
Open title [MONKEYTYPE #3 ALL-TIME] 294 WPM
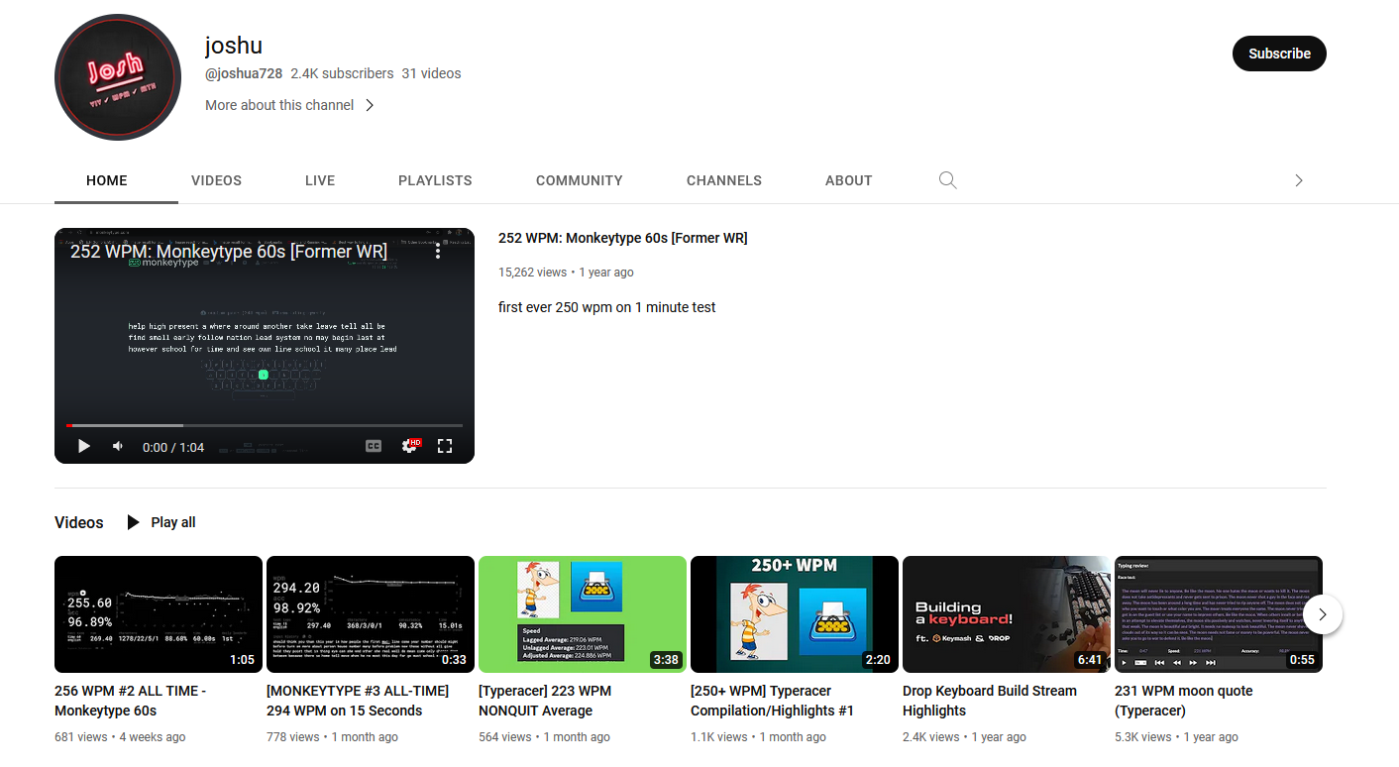click(x=358, y=701)
